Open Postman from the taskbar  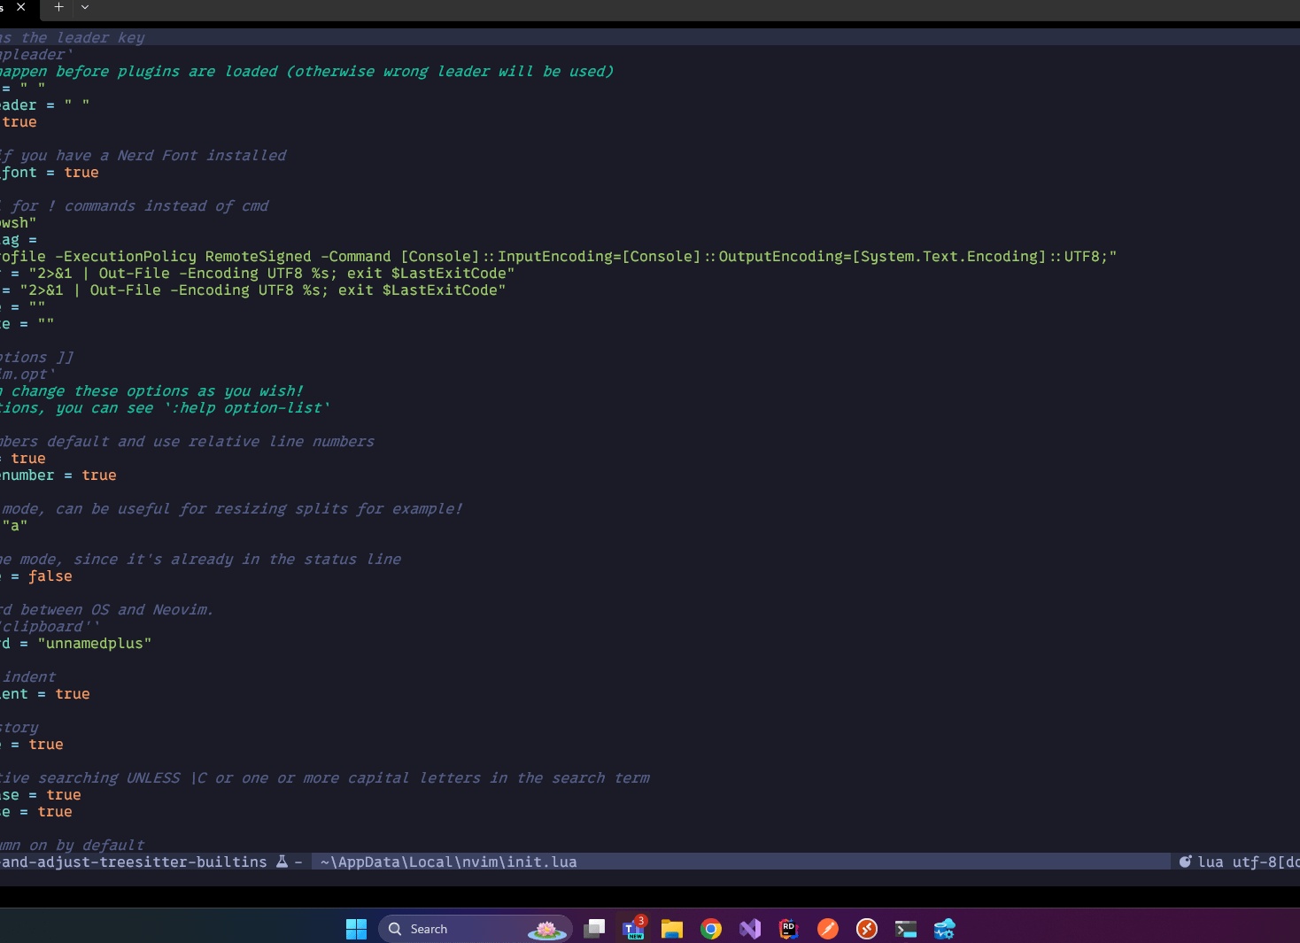point(828,929)
